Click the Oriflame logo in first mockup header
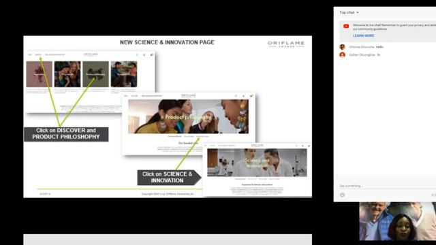The image size is (436, 245). click(x=91, y=54)
